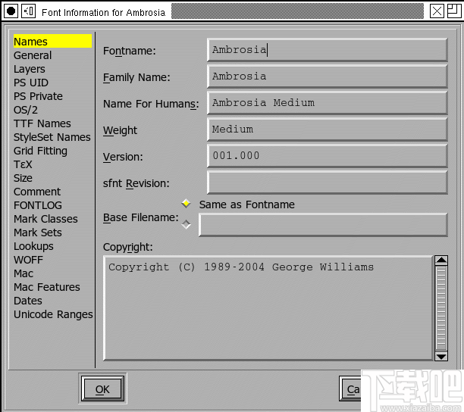Open Mark Classes section
Image resolution: width=464 pixels, height=412 pixels.
45,219
